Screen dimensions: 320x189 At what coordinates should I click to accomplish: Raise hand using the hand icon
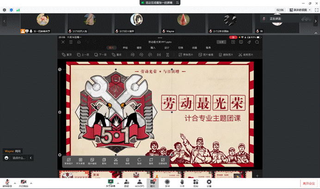coord(182,182)
